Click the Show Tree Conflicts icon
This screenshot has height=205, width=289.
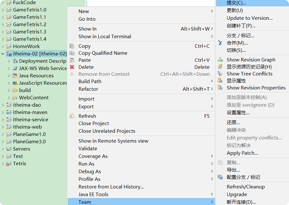click(220, 74)
